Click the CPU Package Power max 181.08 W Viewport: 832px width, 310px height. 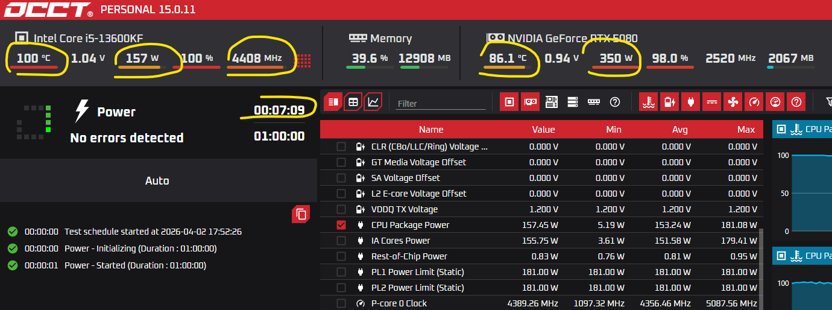coord(739,225)
